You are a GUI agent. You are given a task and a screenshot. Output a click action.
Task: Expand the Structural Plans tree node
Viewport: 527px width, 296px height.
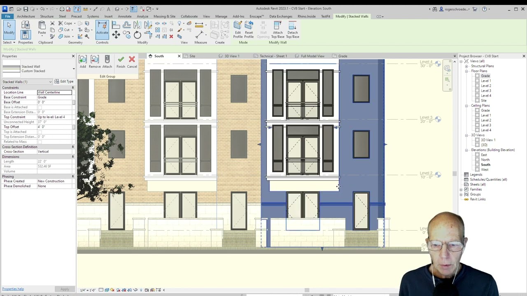[466, 66]
